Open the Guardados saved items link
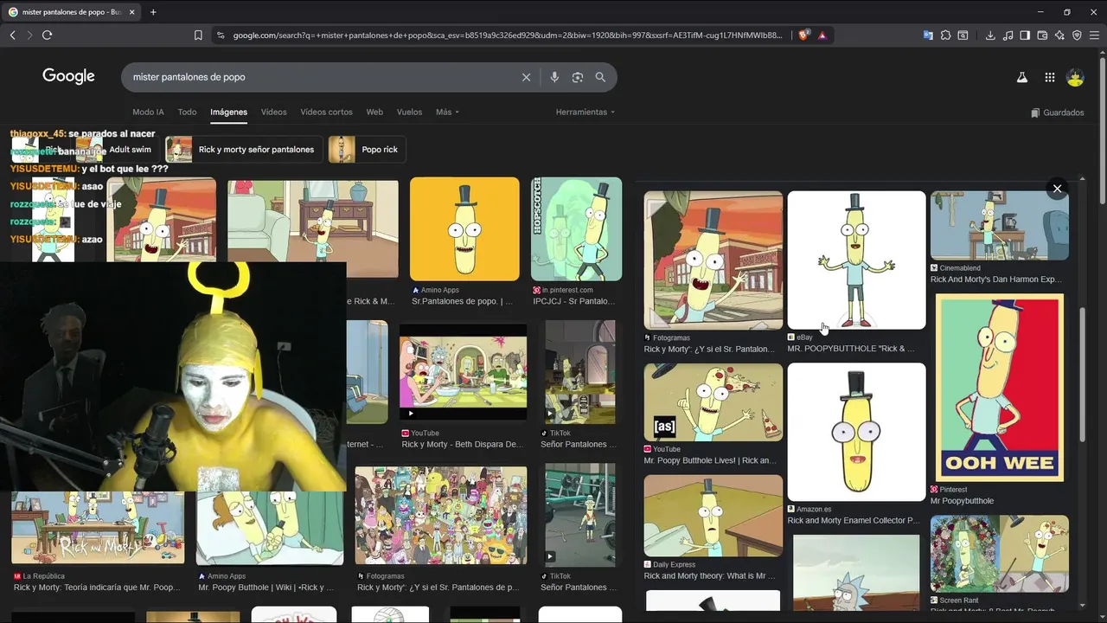The width and height of the screenshot is (1107, 623). point(1057,112)
